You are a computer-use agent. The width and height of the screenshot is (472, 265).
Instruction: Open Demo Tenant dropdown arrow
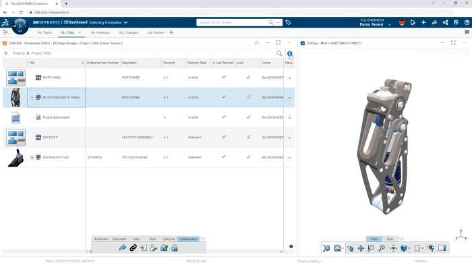[x=390, y=25]
